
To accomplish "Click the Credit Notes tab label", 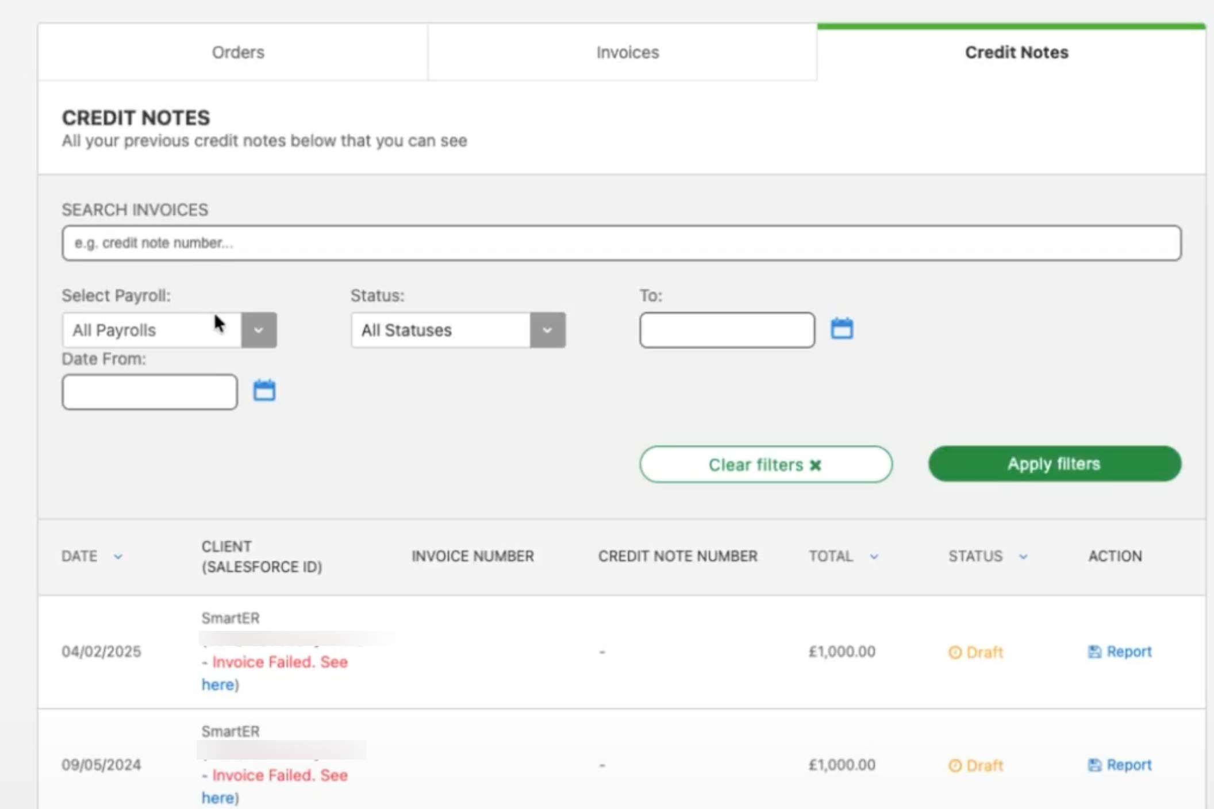I will click(x=1016, y=52).
